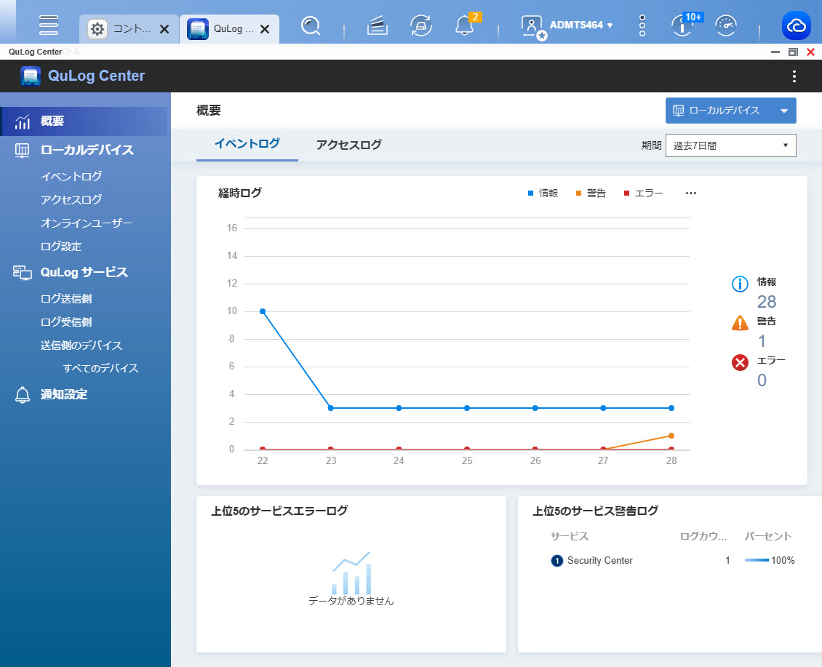Viewport: 822px width, 667px height.
Task: Open イベントログ in the sidebar
Action: (x=71, y=177)
